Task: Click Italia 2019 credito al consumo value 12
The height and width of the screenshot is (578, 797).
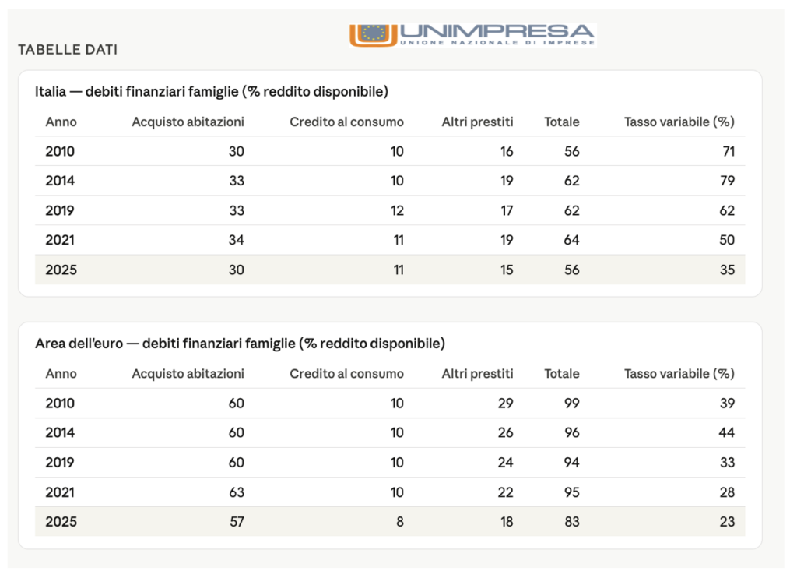Action: coord(397,210)
